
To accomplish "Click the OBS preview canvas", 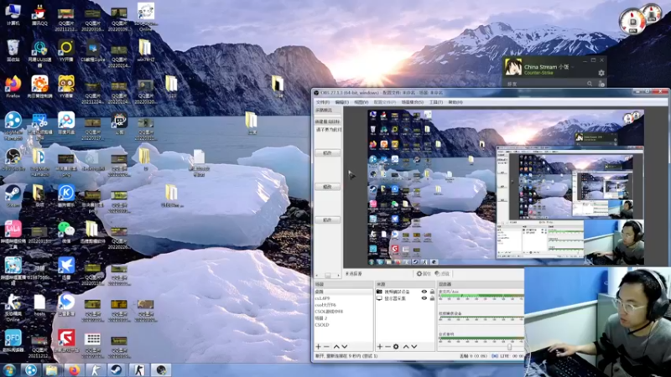I will click(506, 187).
